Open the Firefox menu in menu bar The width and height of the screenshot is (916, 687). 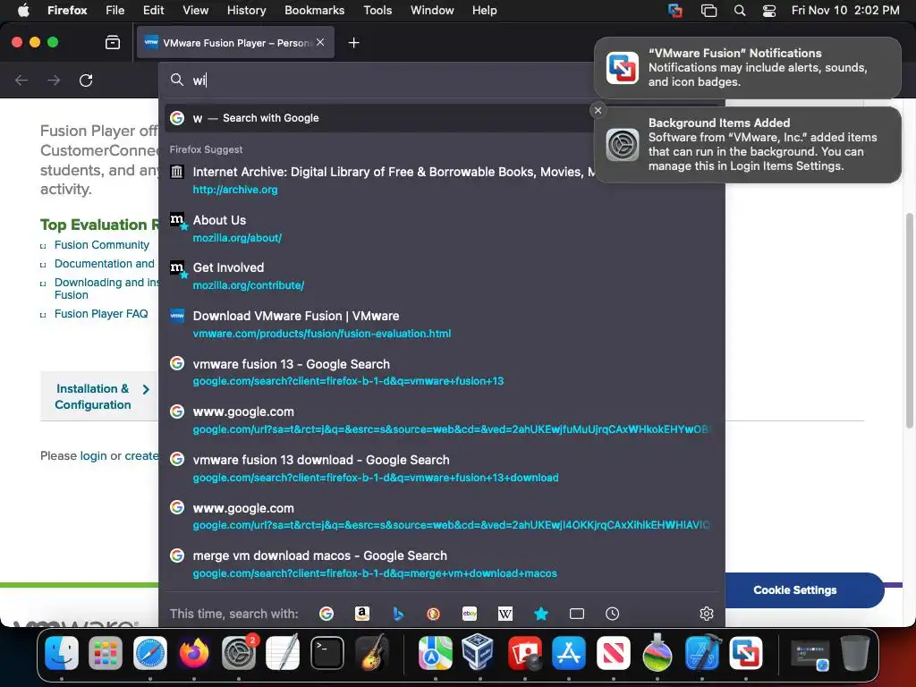click(x=67, y=10)
